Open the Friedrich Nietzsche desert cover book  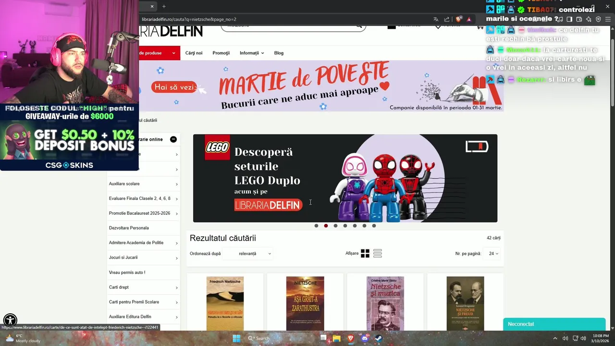pos(225,304)
